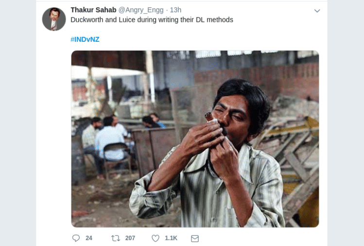Retweet this tweet using the retweet icon

point(115,238)
